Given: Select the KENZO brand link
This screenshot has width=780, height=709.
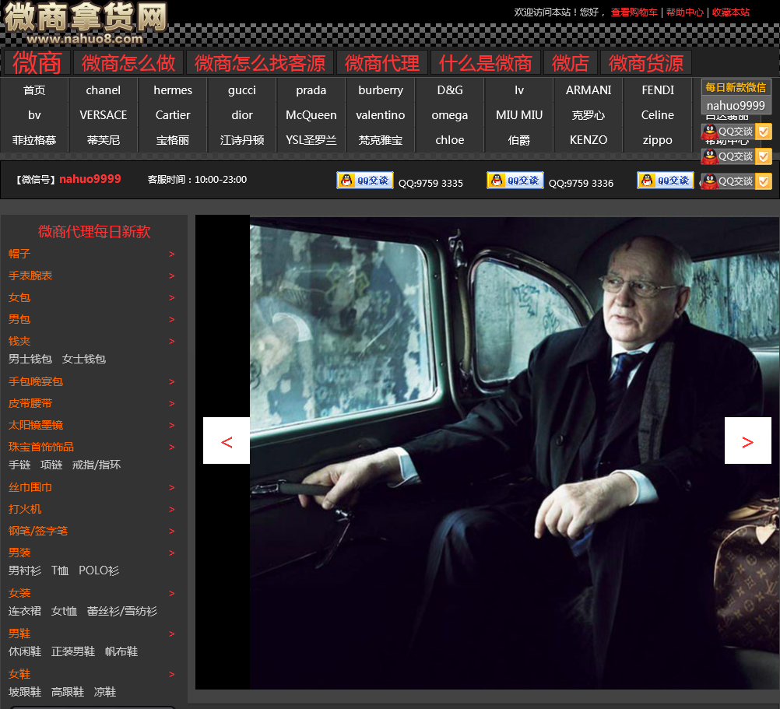Looking at the screenshot, I should pos(589,140).
